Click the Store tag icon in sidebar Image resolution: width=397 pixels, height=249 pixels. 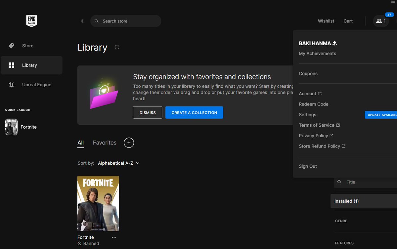[x=12, y=46]
